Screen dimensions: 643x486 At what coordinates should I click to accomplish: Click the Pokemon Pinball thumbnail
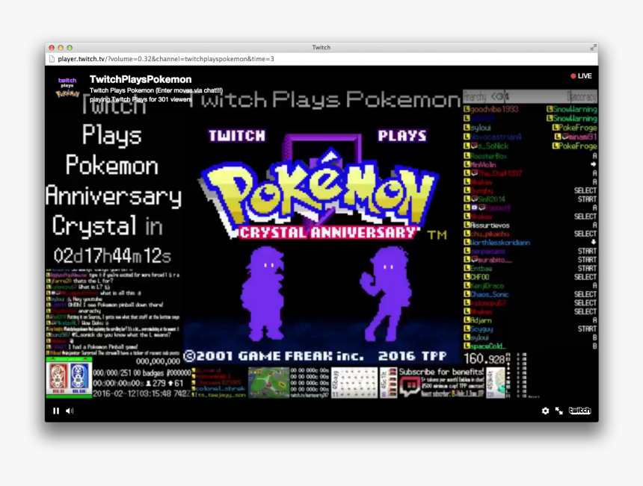point(268,382)
